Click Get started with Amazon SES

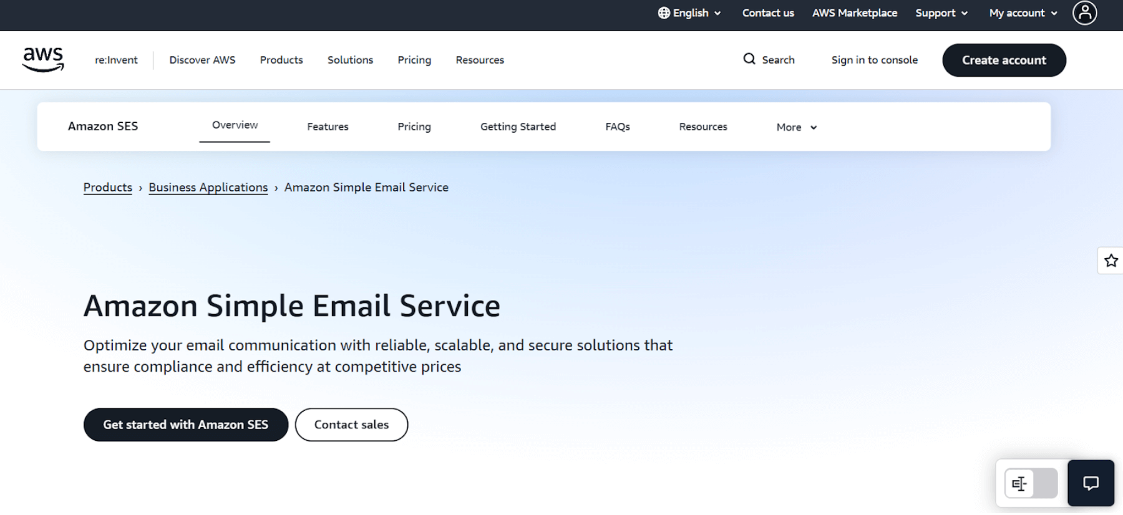pyautogui.click(x=185, y=425)
